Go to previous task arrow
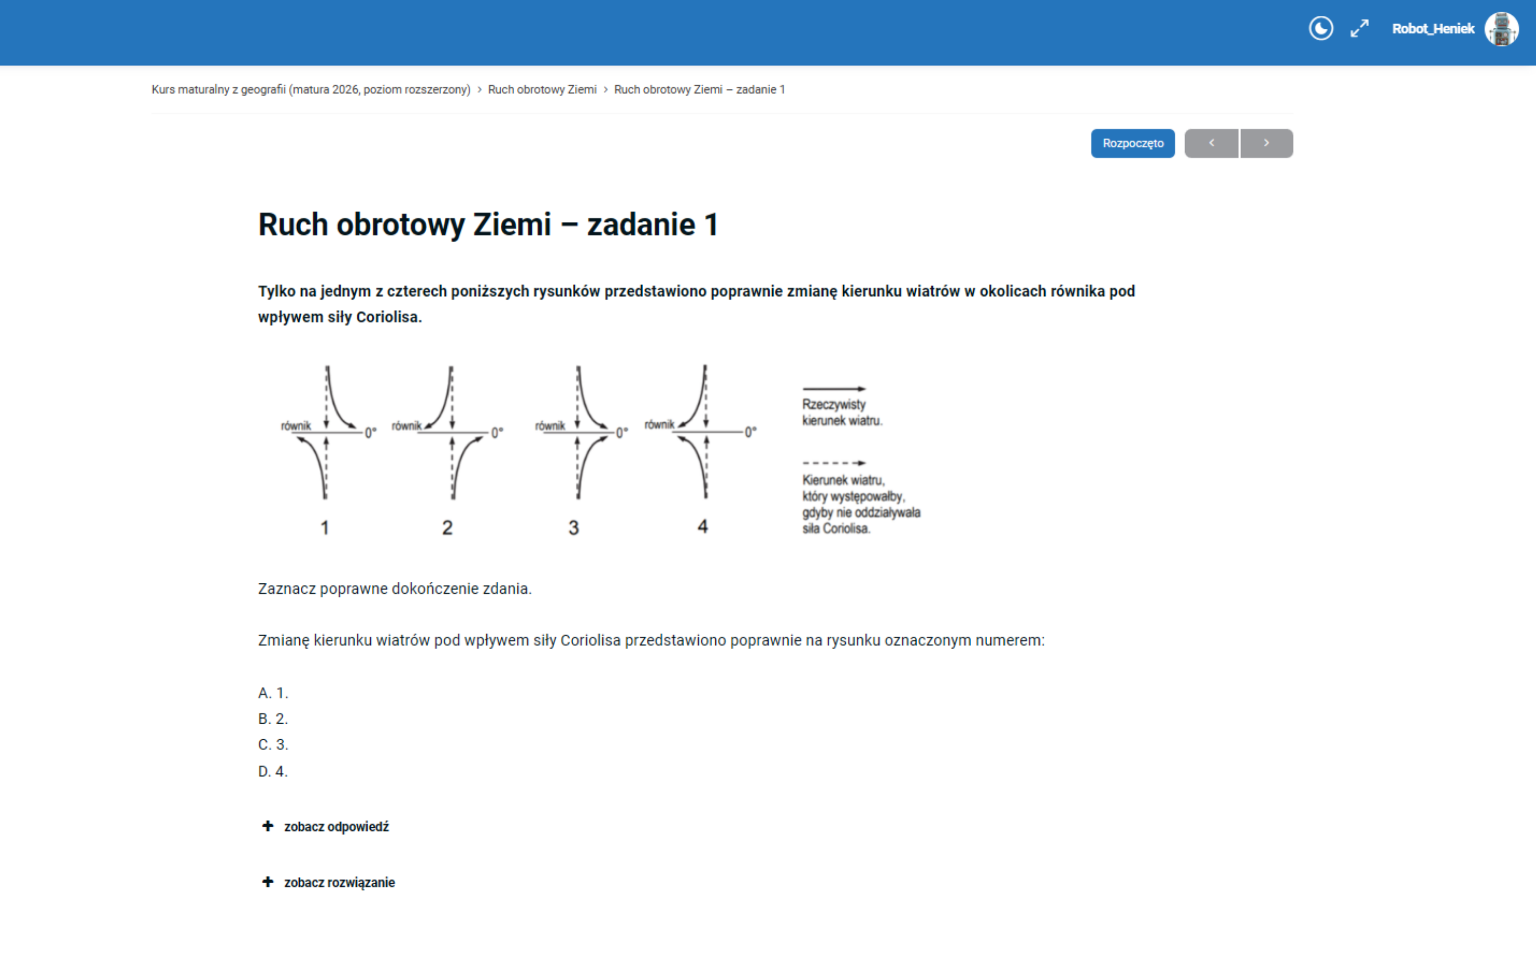1536x960 pixels. click(1211, 143)
